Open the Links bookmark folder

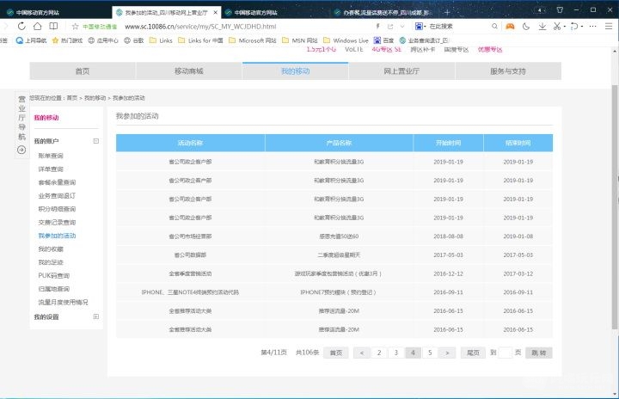click(161, 40)
